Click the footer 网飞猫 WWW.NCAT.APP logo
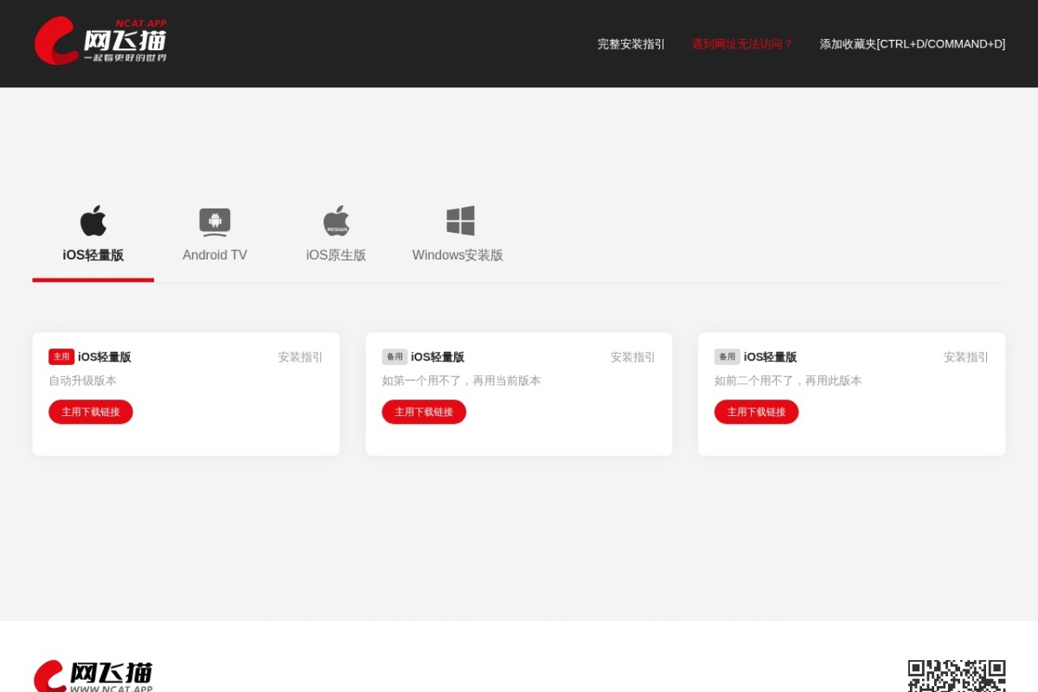This screenshot has width=1038, height=692. [x=93, y=676]
